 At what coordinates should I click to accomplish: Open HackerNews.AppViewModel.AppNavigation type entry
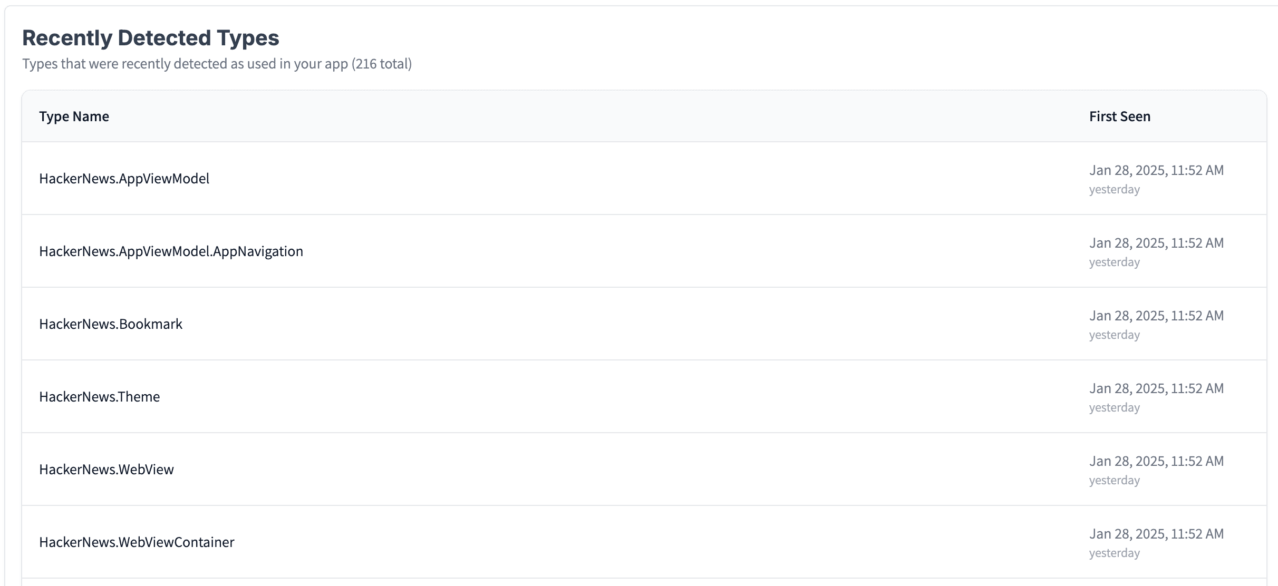click(x=171, y=251)
